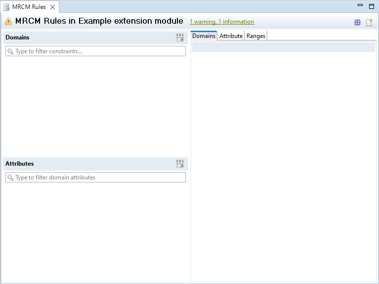Image resolution: width=379 pixels, height=284 pixels.
Task: Switch to the Domains tab
Action: (x=204, y=36)
